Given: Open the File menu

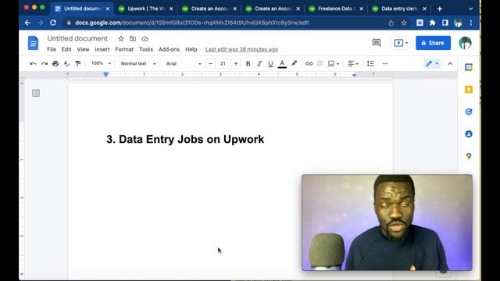Looking at the screenshot, I should 52,49.
